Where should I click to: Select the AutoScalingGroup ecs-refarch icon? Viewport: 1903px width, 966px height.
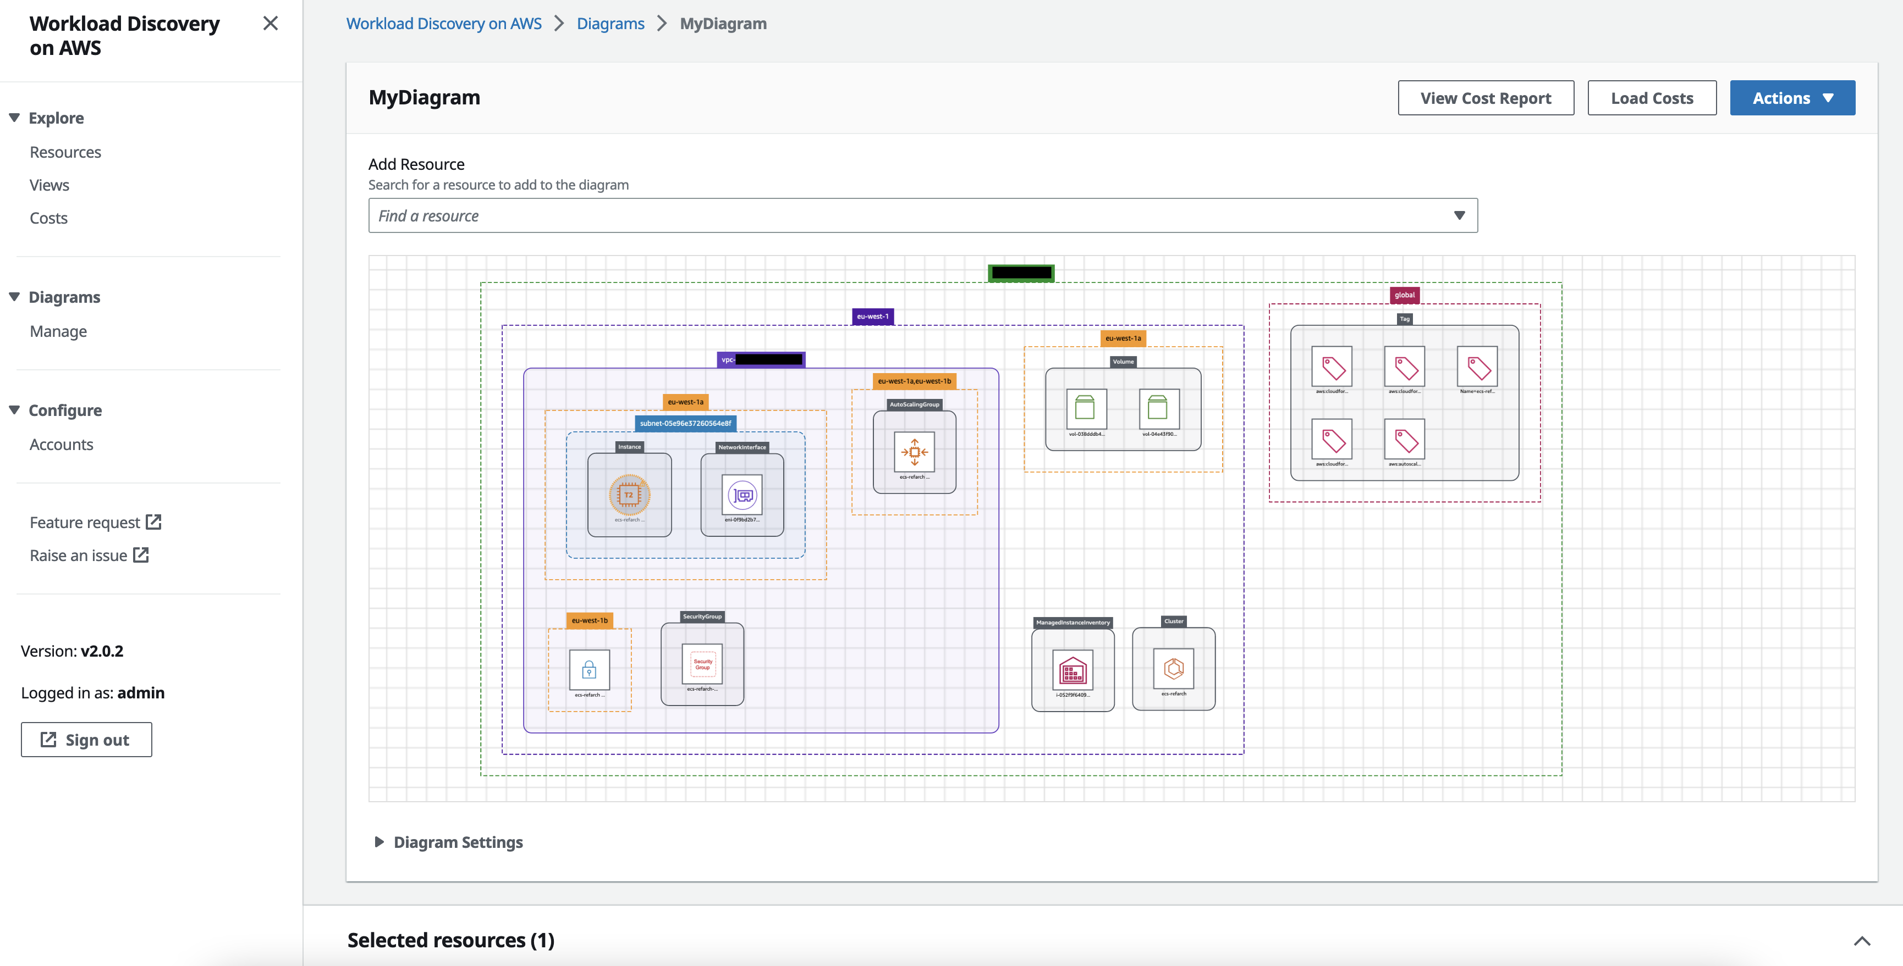(x=914, y=452)
